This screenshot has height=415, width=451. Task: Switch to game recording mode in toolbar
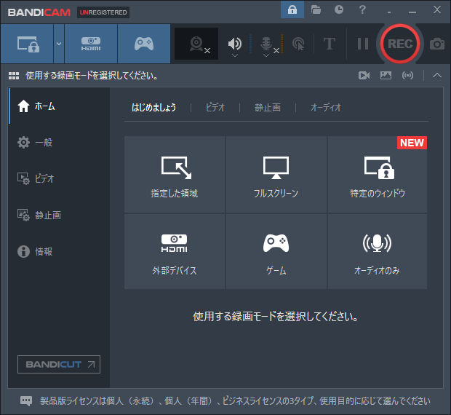point(144,44)
